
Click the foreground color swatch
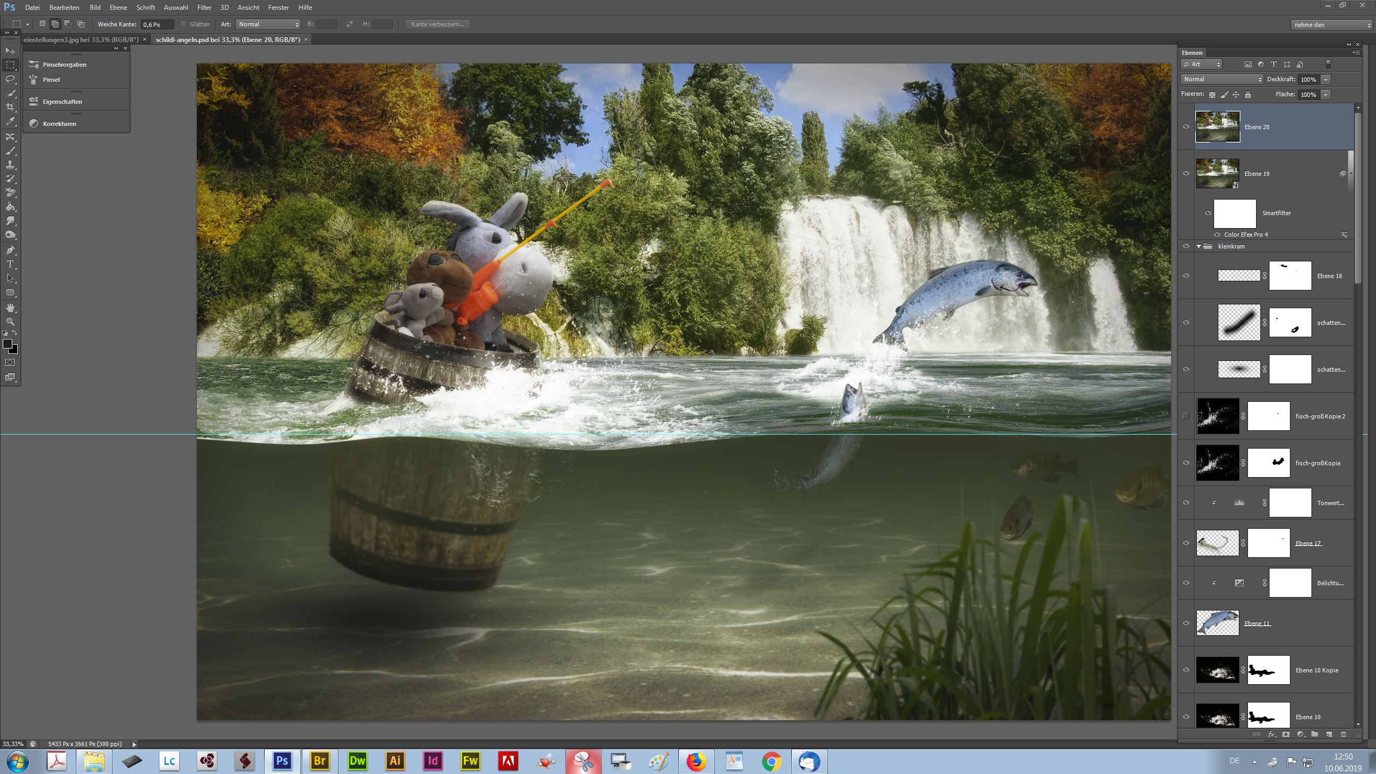[x=7, y=344]
